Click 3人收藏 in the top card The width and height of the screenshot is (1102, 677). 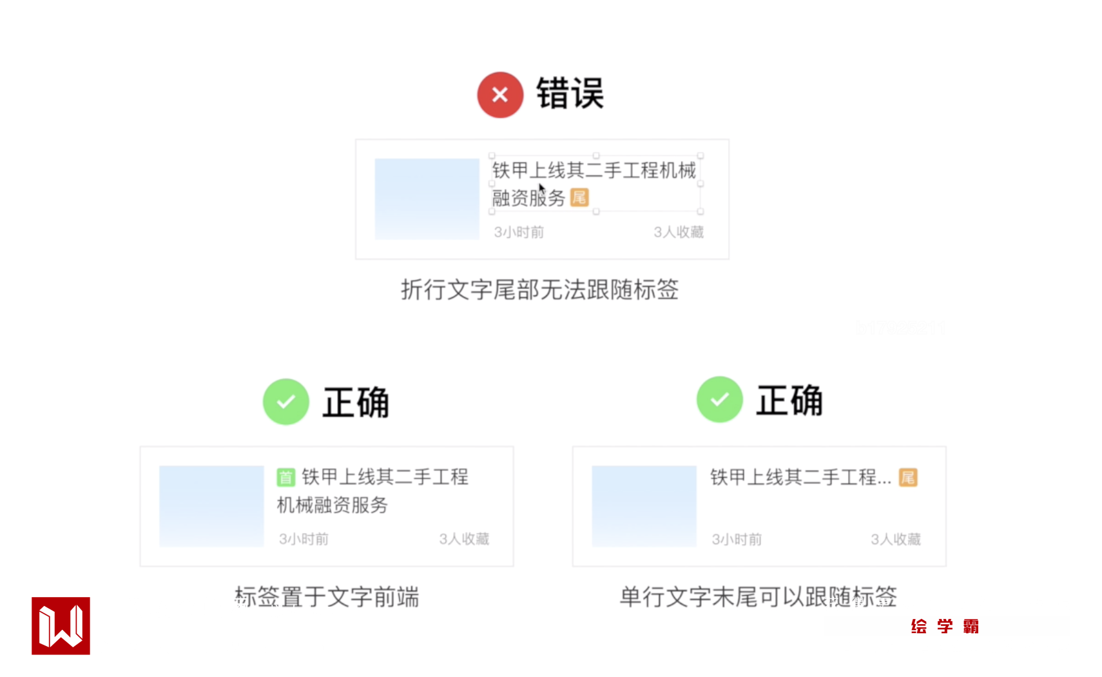(679, 232)
